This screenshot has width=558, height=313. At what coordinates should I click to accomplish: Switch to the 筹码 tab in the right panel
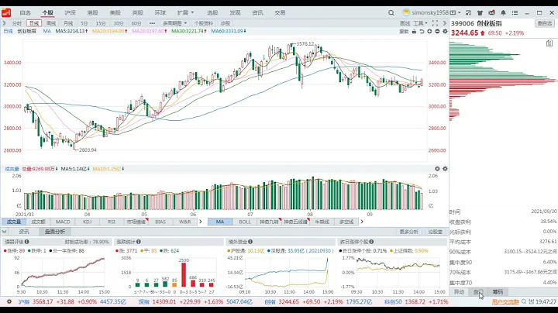(x=498, y=292)
